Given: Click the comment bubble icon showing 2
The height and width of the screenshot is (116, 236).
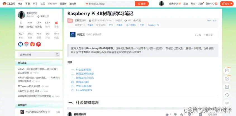Looking at the screenshot, I should click(x=190, y=114).
